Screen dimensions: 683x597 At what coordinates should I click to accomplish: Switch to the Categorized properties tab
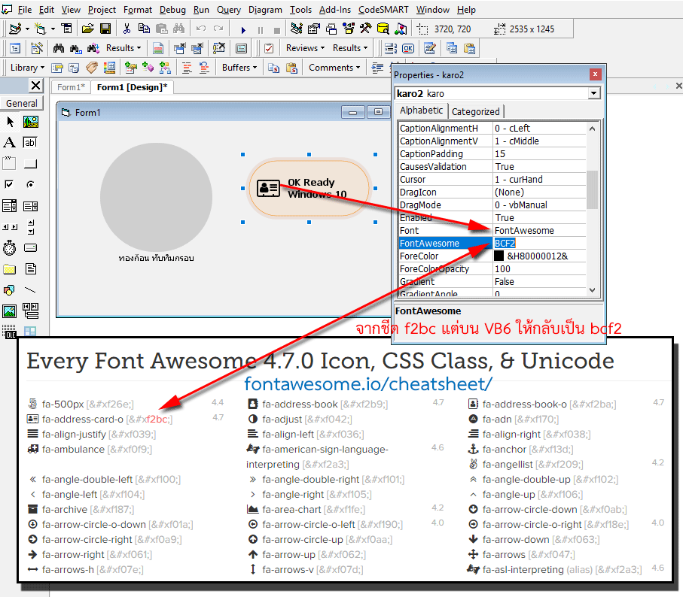coord(476,112)
